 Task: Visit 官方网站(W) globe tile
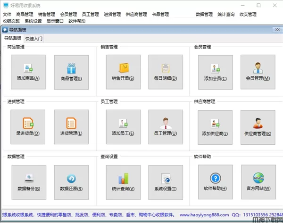click(x=258, y=182)
